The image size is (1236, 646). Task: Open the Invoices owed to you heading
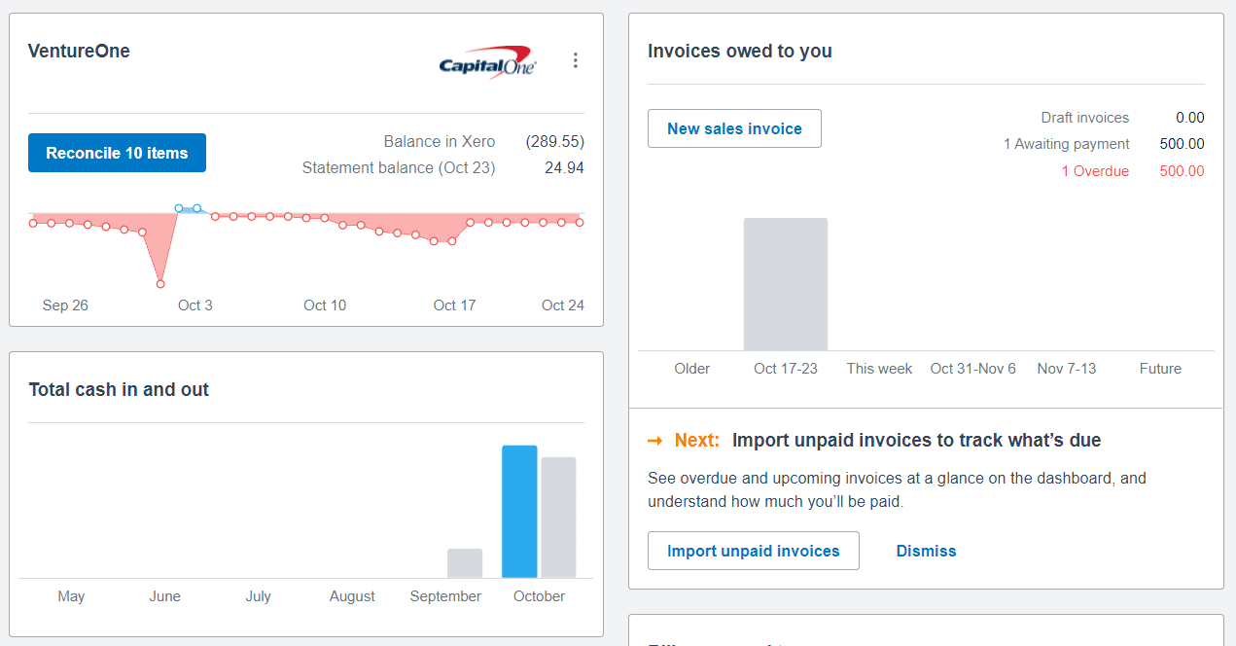740,52
